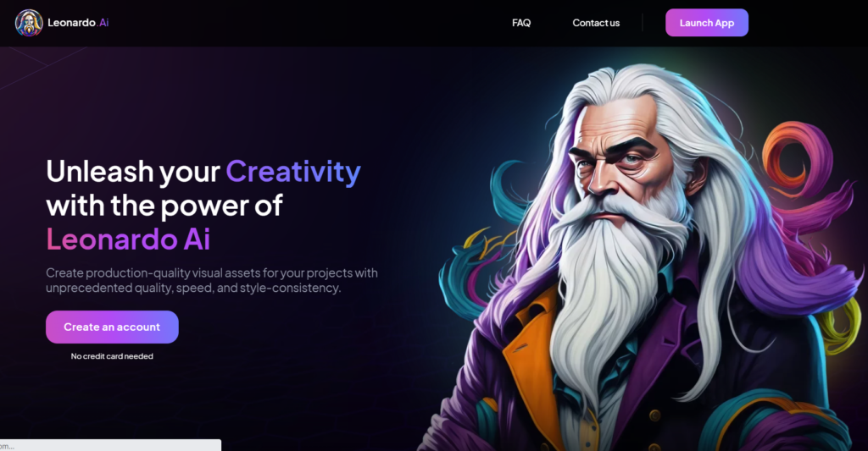This screenshot has width=868, height=451.
Task: Open the FAQ page
Action: [521, 23]
